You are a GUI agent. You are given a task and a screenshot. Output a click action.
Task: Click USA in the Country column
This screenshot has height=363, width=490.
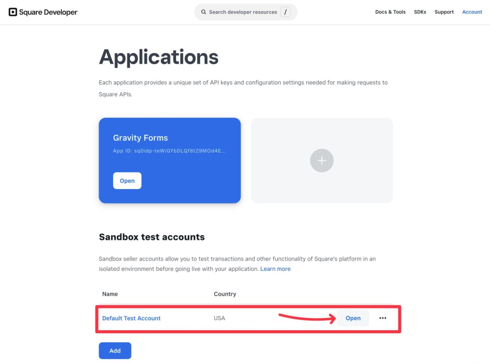point(219,318)
